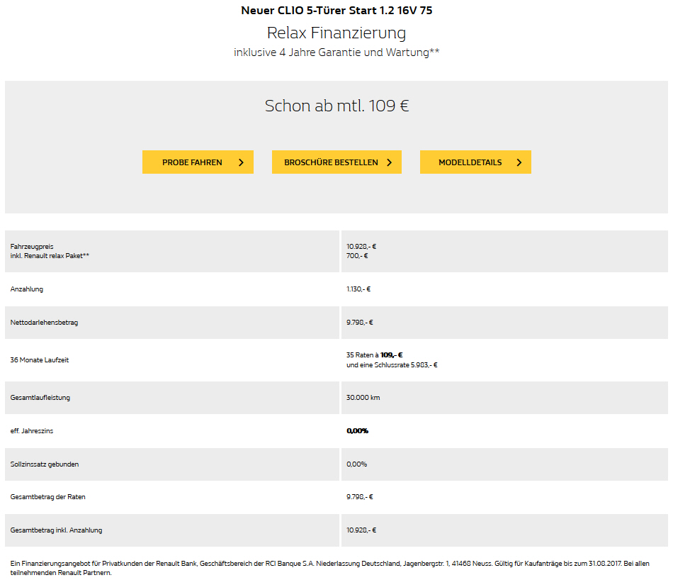Screen dimensions: 673x580
Task: Select the '35 Raten à 109,- €' text
Action: 375,355
